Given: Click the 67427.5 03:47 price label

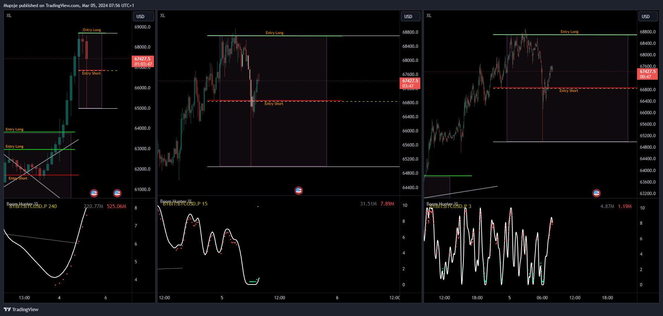Looking at the screenshot, I should coord(410,83).
